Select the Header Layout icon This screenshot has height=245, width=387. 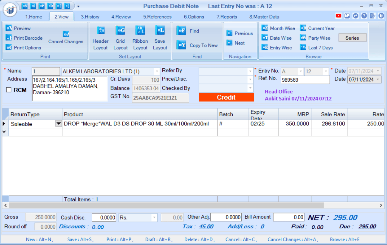click(100, 30)
